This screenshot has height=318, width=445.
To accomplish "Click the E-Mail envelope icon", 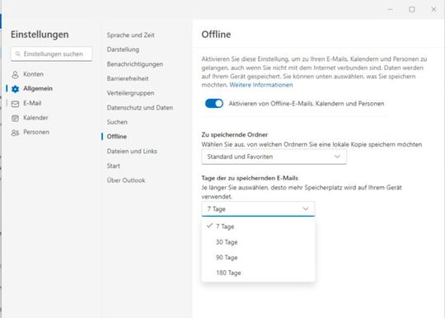I will (15, 104).
